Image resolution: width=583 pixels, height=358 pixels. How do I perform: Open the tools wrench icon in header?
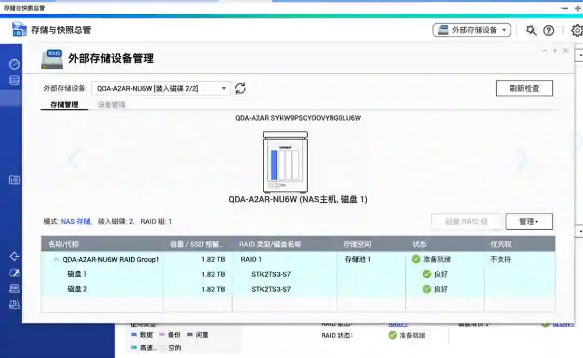click(x=531, y=30)
